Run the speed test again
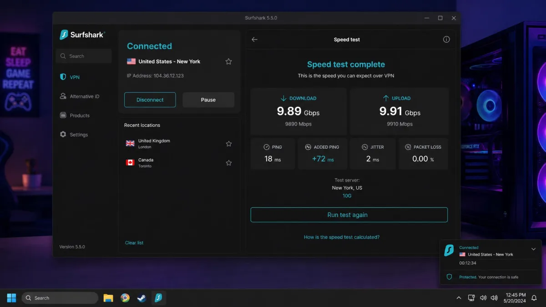The height and width of the screenshot is (307, 546). (349, 215)
